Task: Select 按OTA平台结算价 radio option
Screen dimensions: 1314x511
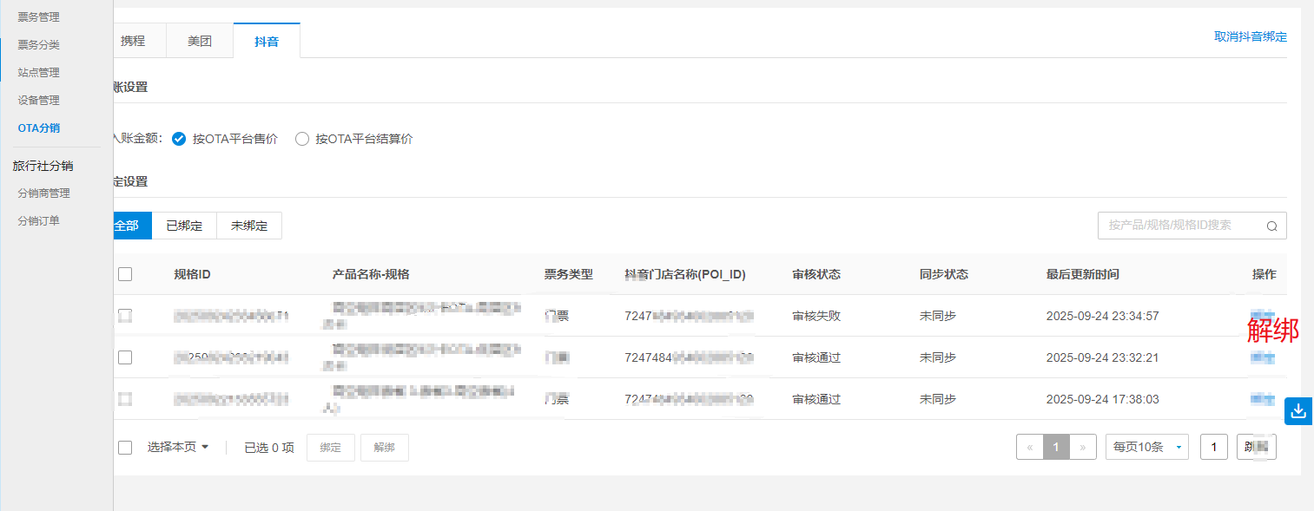Action: click(x=302, y=139)
